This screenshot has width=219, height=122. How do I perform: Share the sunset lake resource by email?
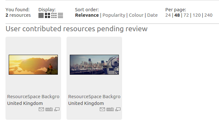tap(41, 109)
